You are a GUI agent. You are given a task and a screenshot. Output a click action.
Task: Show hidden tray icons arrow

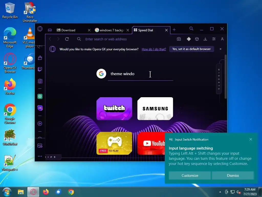220,192
